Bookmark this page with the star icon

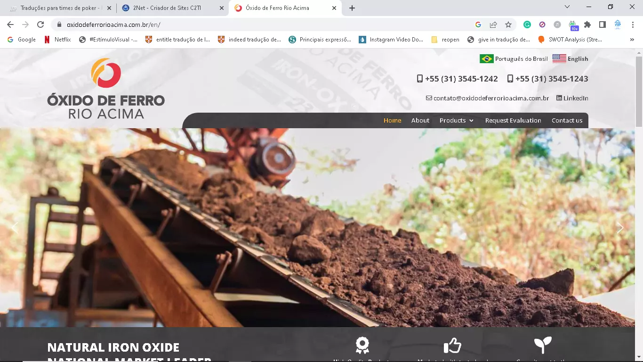pyautogui.click(x=508, y=25)
